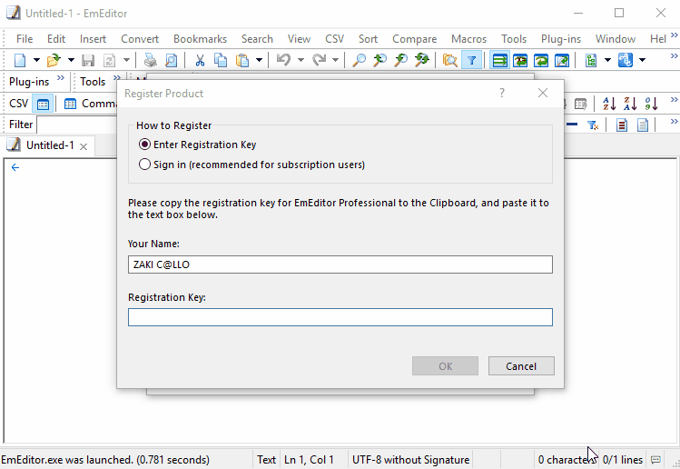Click the Your Name text field

(x=340, y=264)
